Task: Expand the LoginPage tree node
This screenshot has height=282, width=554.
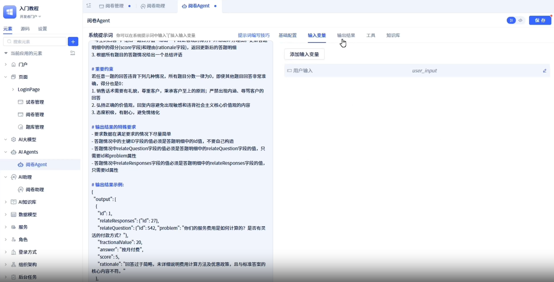Action: click(x=13, y=90)
